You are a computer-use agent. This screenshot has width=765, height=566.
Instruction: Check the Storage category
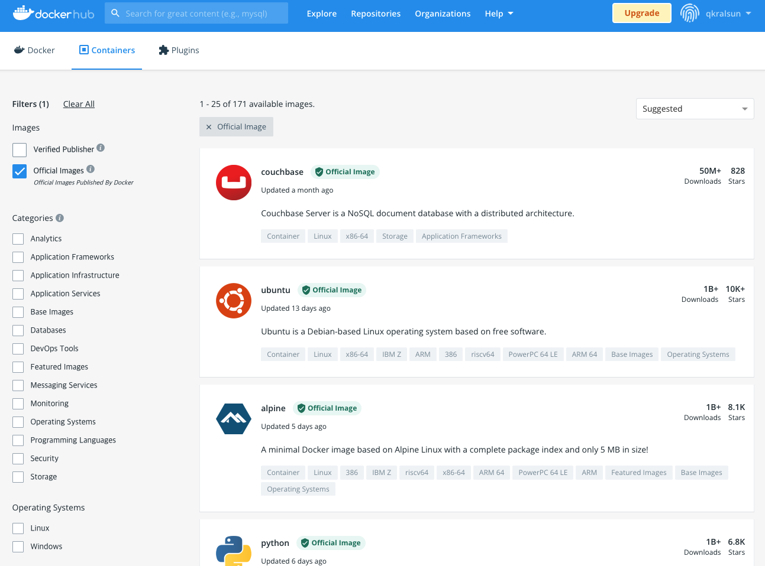pyautogui.click(x=18, y=477)
